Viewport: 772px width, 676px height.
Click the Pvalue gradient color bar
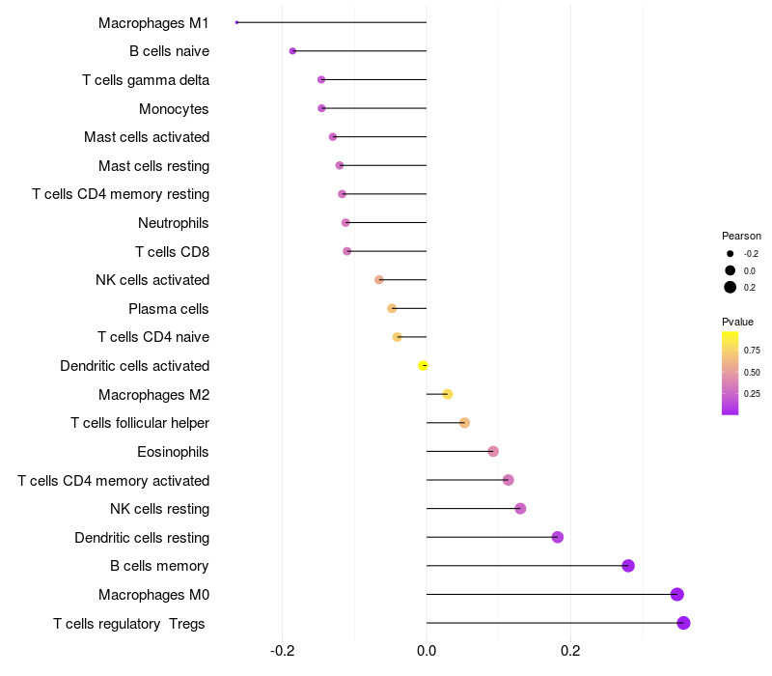[x=730, y=373]
